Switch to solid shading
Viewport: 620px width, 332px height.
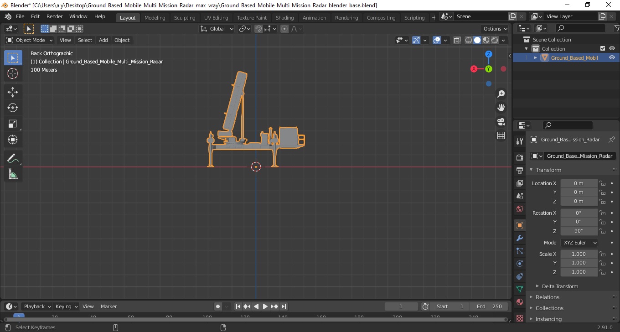477,40
